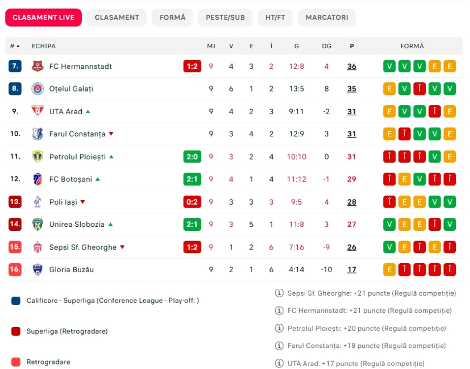Click FC Botoșani live score 2:1 badge

[192, 179]
